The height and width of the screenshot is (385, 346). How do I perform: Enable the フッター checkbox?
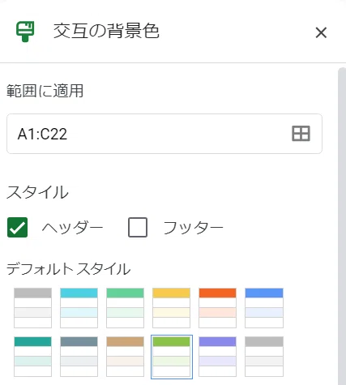(x=138, y=227)
